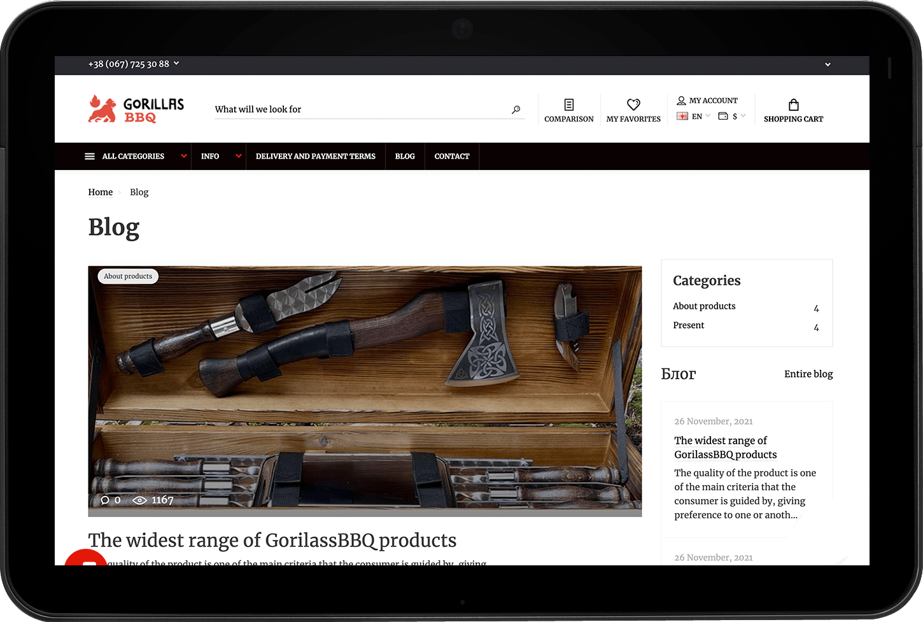Open the Shopping Cart bag icon
Image resolution: width=923 pixels, height=622 pixels.
point(793,105)
